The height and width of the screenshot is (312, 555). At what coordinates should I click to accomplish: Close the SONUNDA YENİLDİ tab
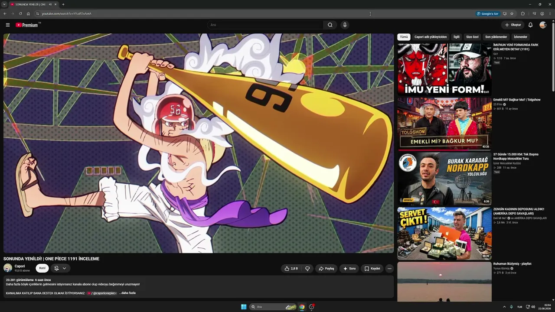(55, 4)
